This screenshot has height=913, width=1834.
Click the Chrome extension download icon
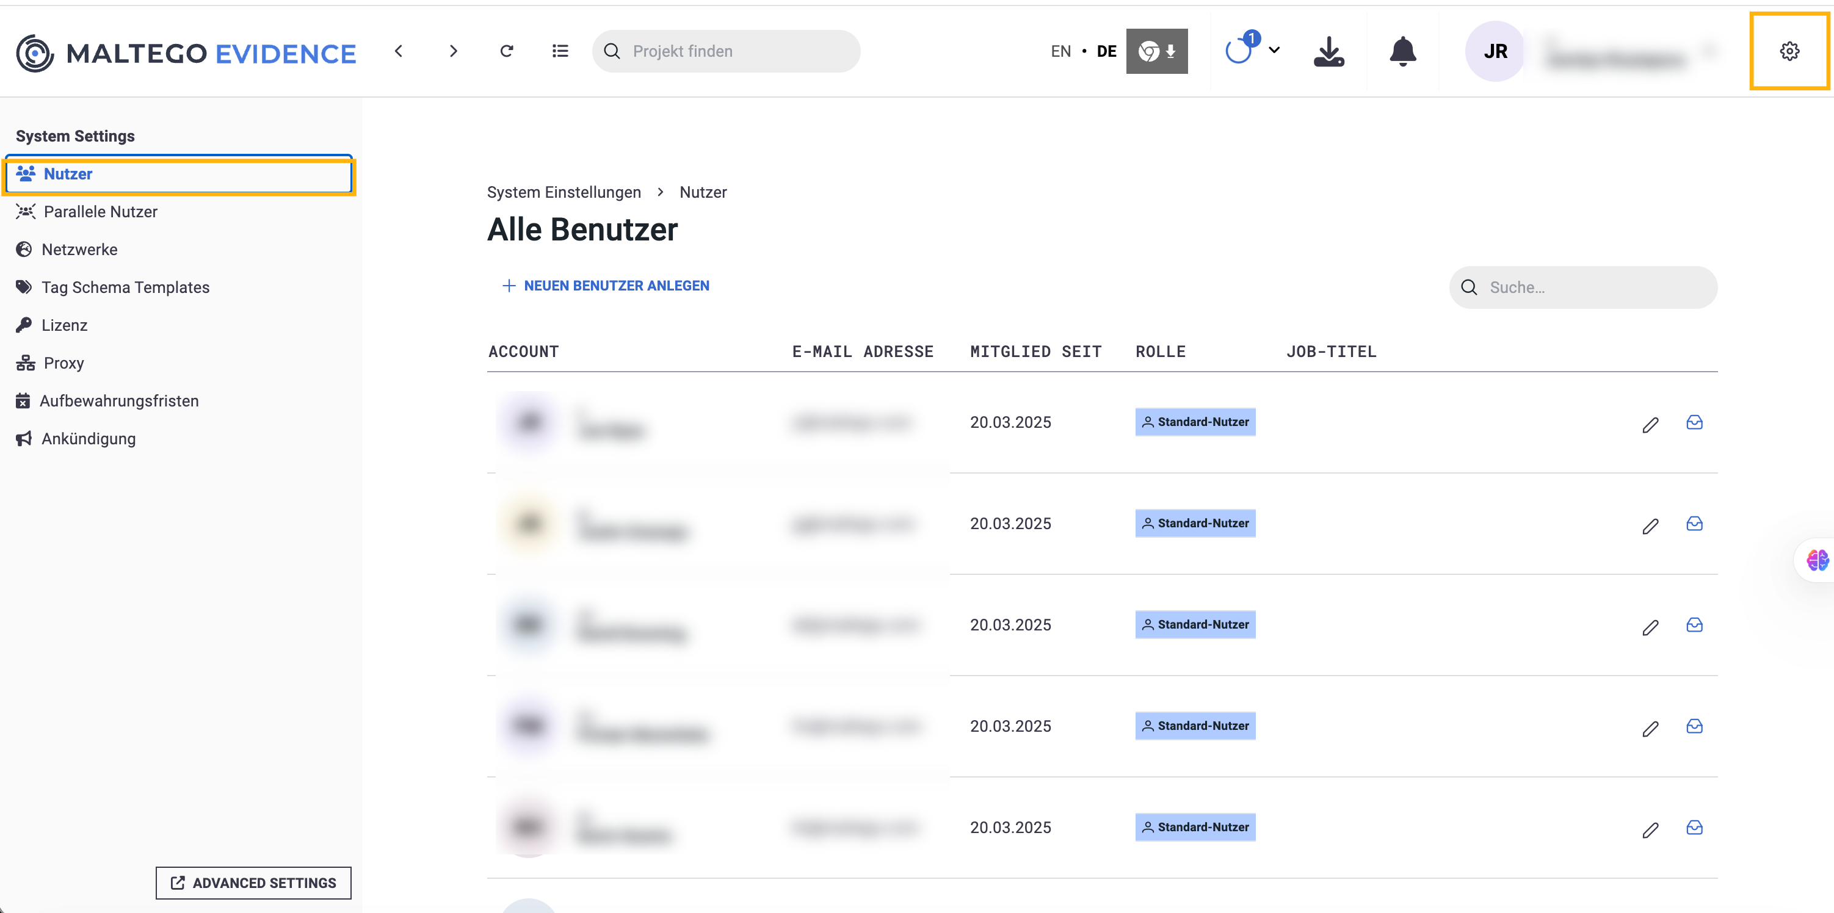point(1156,51)
